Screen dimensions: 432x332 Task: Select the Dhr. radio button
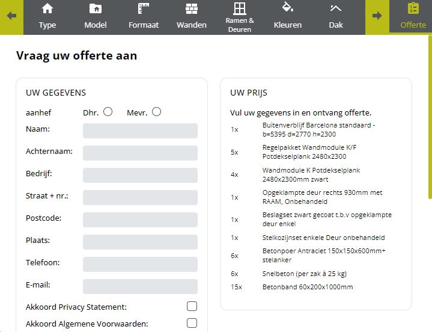(108, 111)
